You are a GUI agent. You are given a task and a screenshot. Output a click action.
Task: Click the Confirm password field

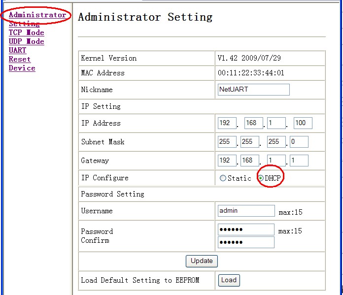(246, 242)
